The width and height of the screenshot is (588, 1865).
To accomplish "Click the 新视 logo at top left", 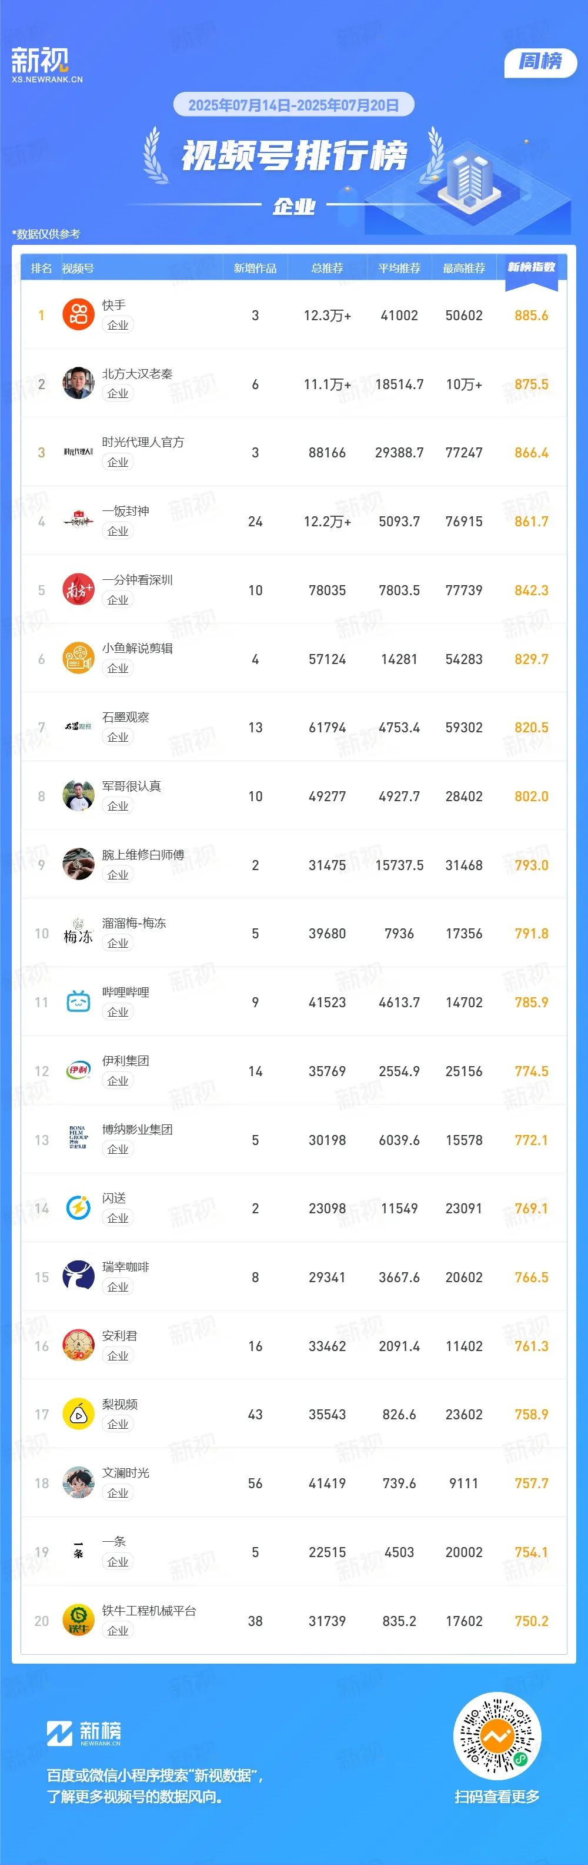I will pyautogui.click(x=46, y=64).
